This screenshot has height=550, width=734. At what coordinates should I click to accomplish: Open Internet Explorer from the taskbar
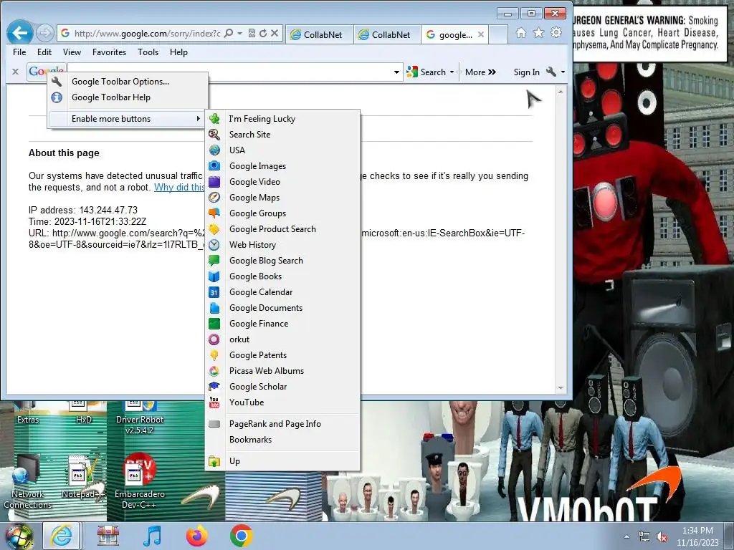62,536
